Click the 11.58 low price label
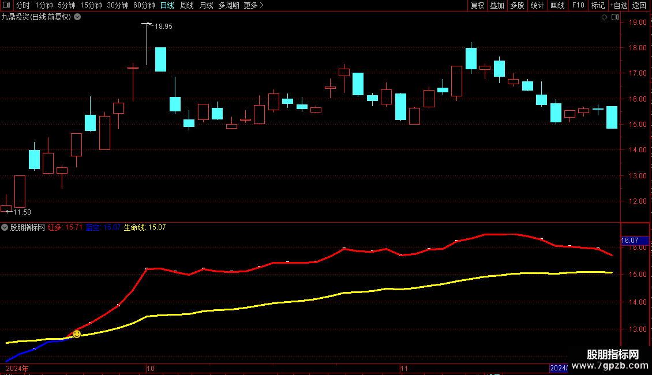 22,212
